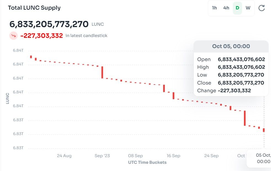The image size is (271, 171).
Task: Click the 16 Sep axis label
Action: click(173, 156)
